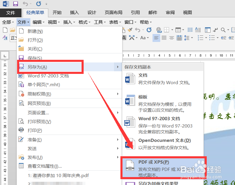235x185 pixels.
Task: Expand the 工具 classic menu
Action: (100, 22)
